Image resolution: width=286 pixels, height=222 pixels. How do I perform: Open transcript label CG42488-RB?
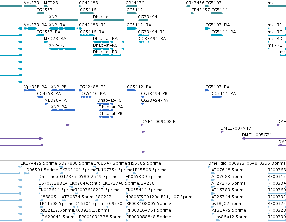pos(92,25)
